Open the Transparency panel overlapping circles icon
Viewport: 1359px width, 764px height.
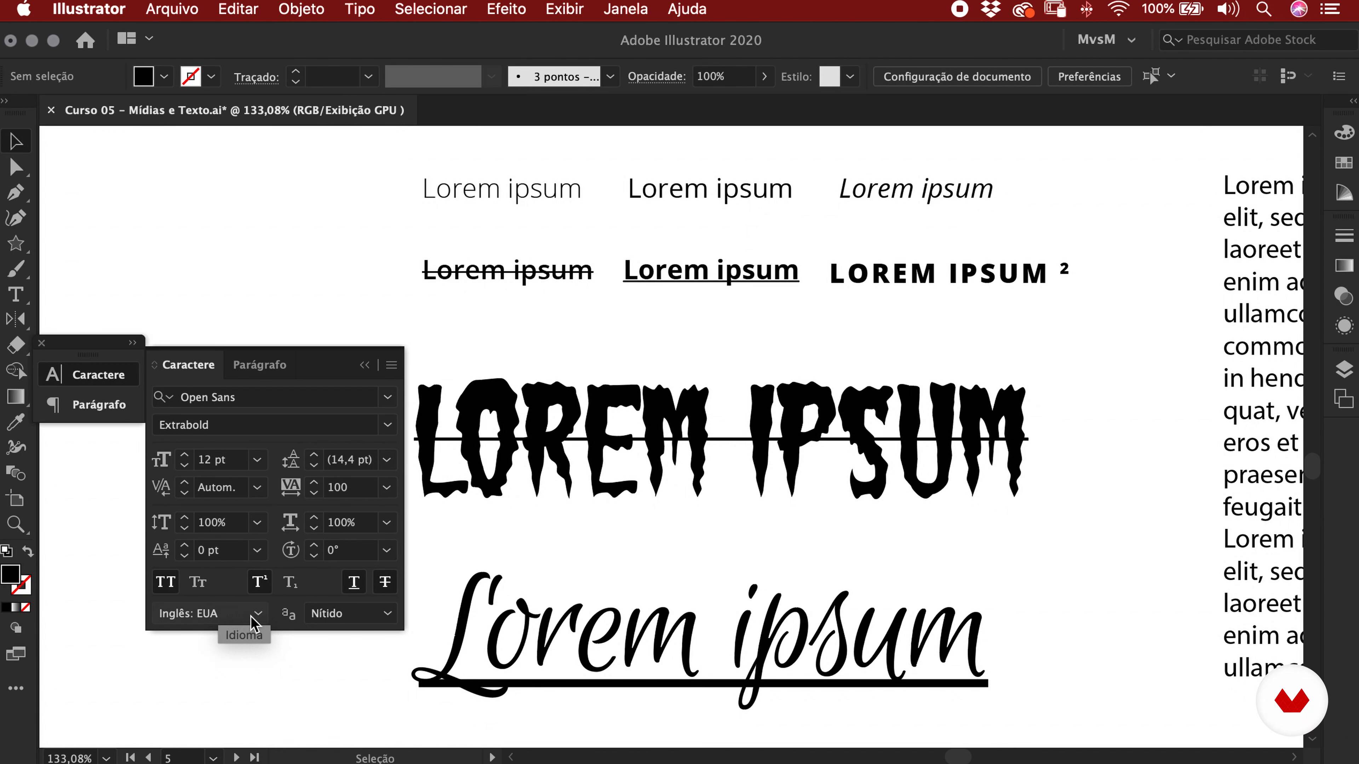point(1344,295)
